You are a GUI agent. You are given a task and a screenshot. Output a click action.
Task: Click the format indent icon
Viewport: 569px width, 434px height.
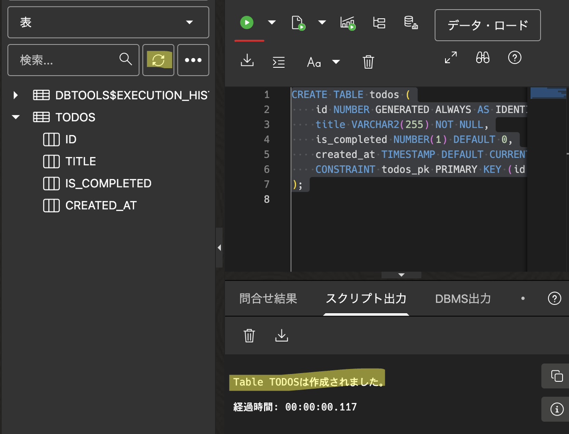click(279, 62)
